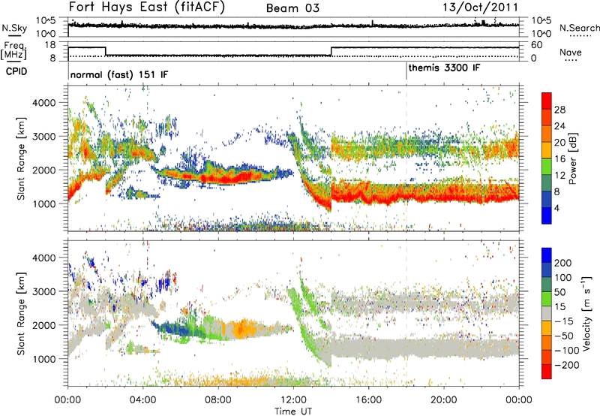Click the 'Velocity [m s-1]' colorbar label
This screenshot has height=416, width=600.
[x=586, y=313]
